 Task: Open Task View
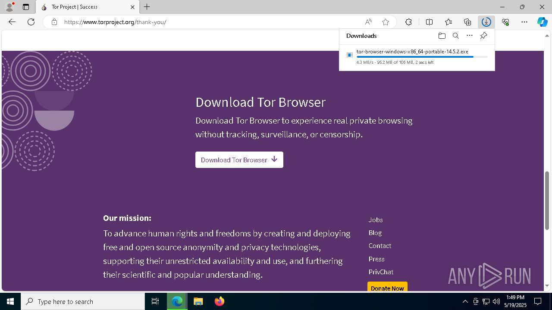(155, 301)
